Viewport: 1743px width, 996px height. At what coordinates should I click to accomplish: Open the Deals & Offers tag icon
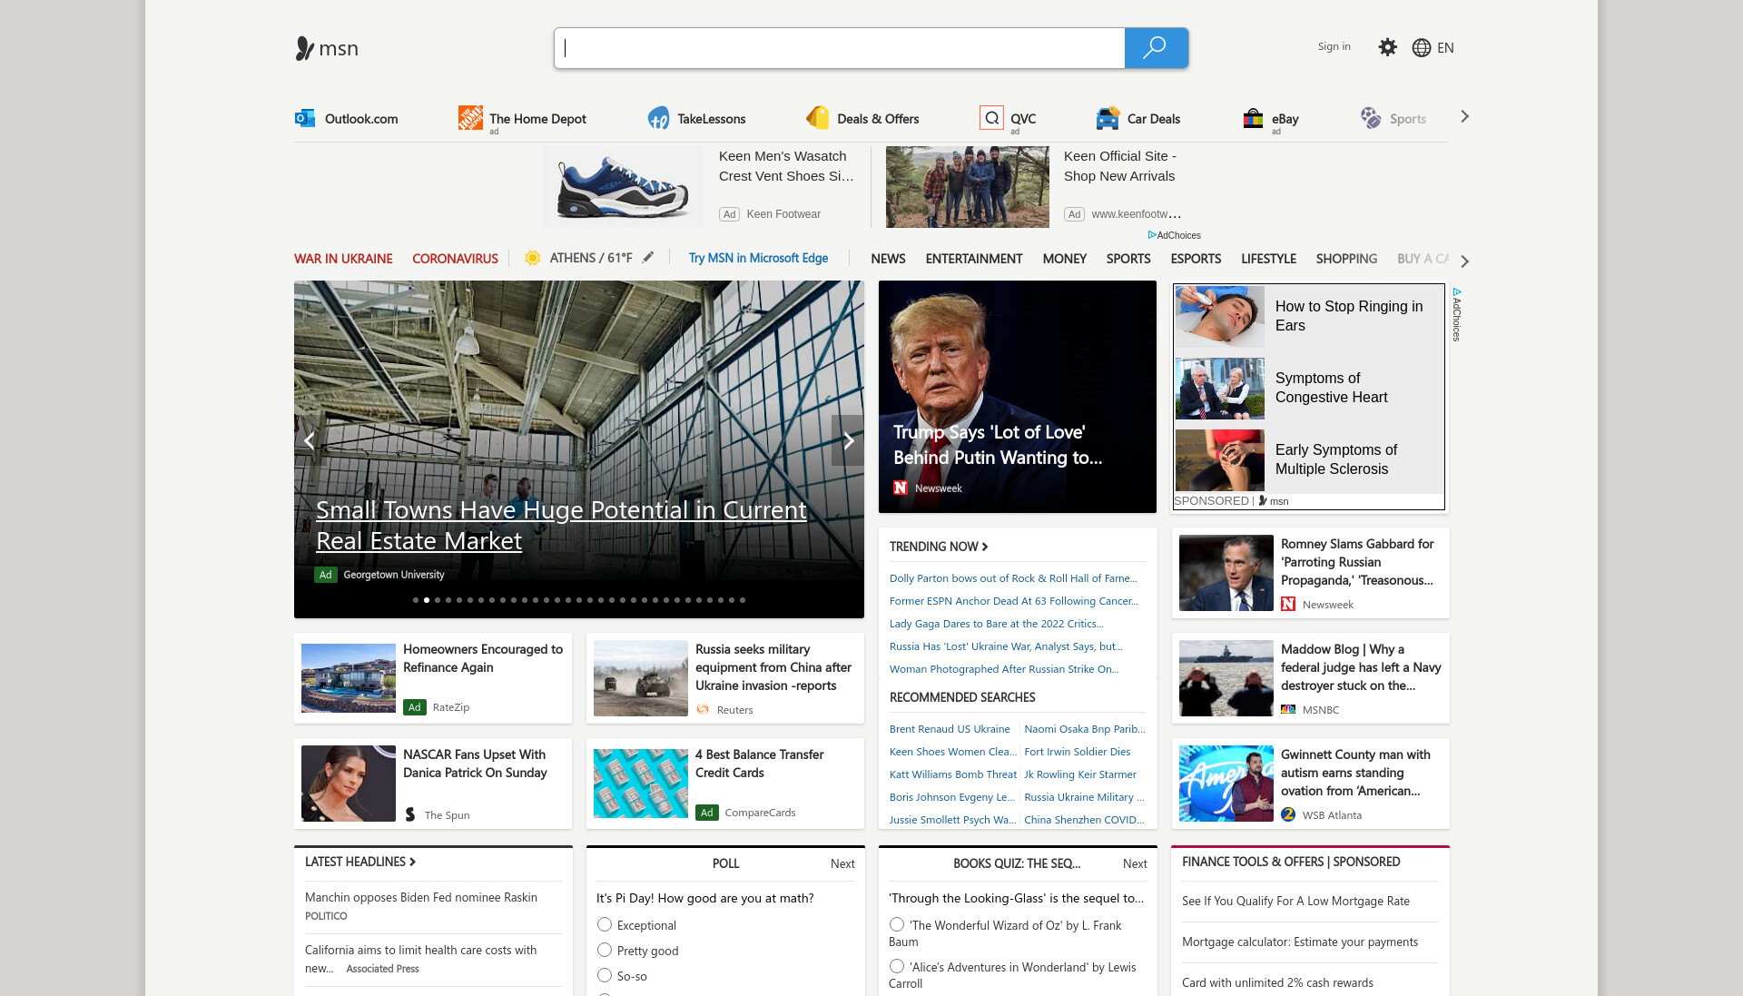818,117
